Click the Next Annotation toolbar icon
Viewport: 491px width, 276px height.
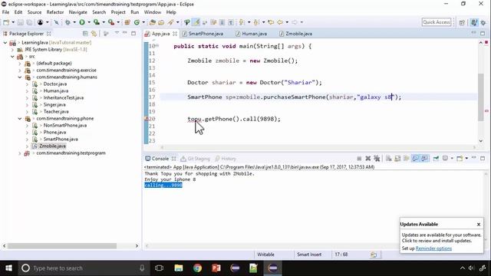tap(242, 22)
